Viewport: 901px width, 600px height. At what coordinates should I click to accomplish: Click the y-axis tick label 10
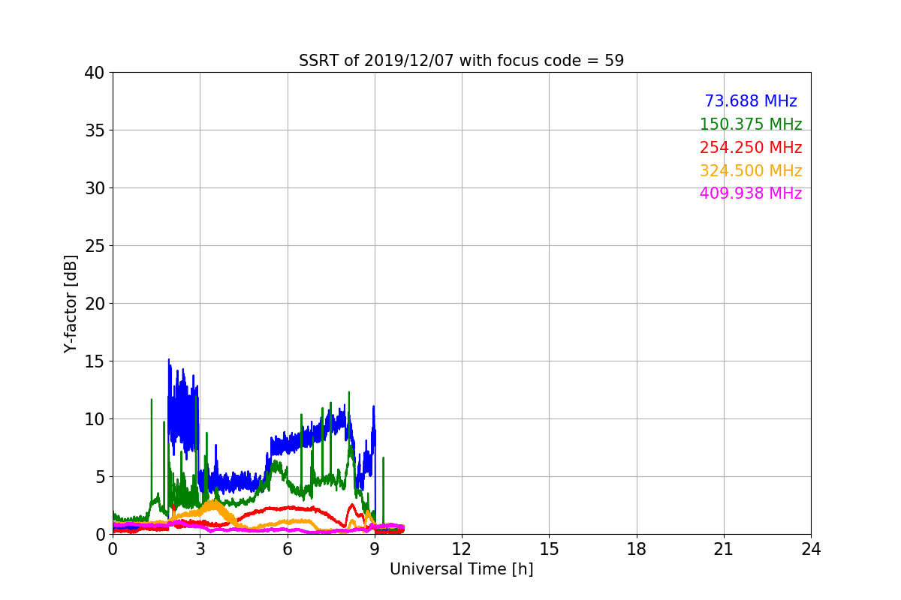pyautogui.click(x=94, y=419)
